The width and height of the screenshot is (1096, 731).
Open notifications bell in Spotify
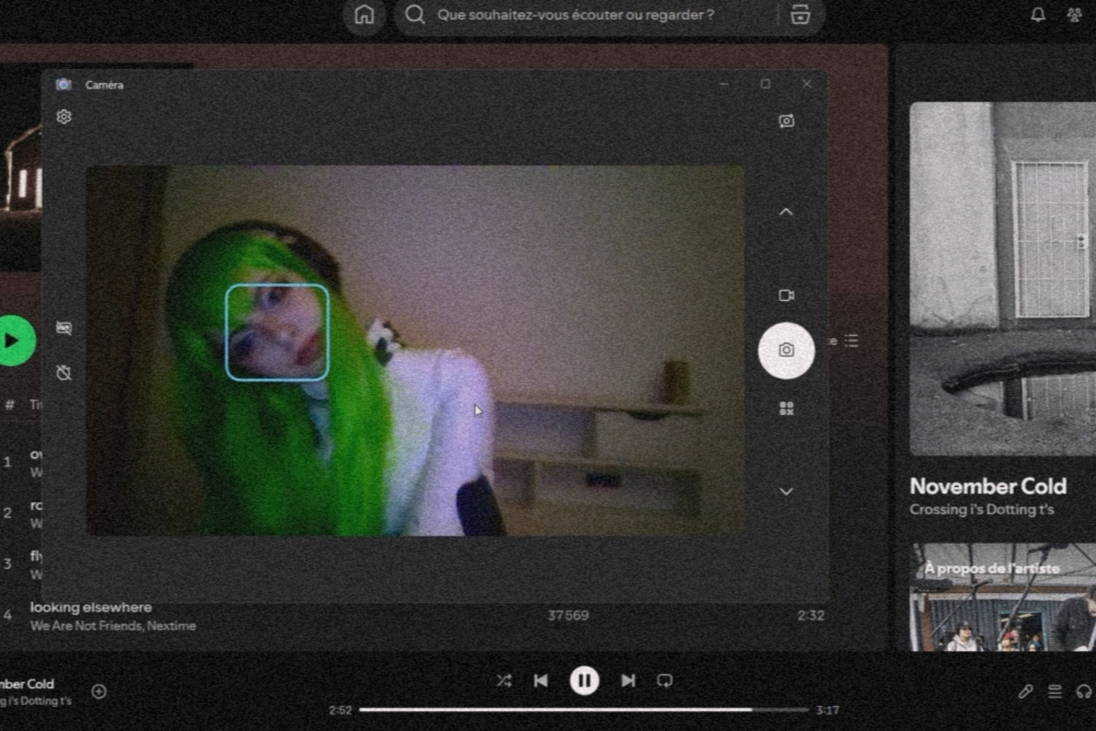[1038, 15]
